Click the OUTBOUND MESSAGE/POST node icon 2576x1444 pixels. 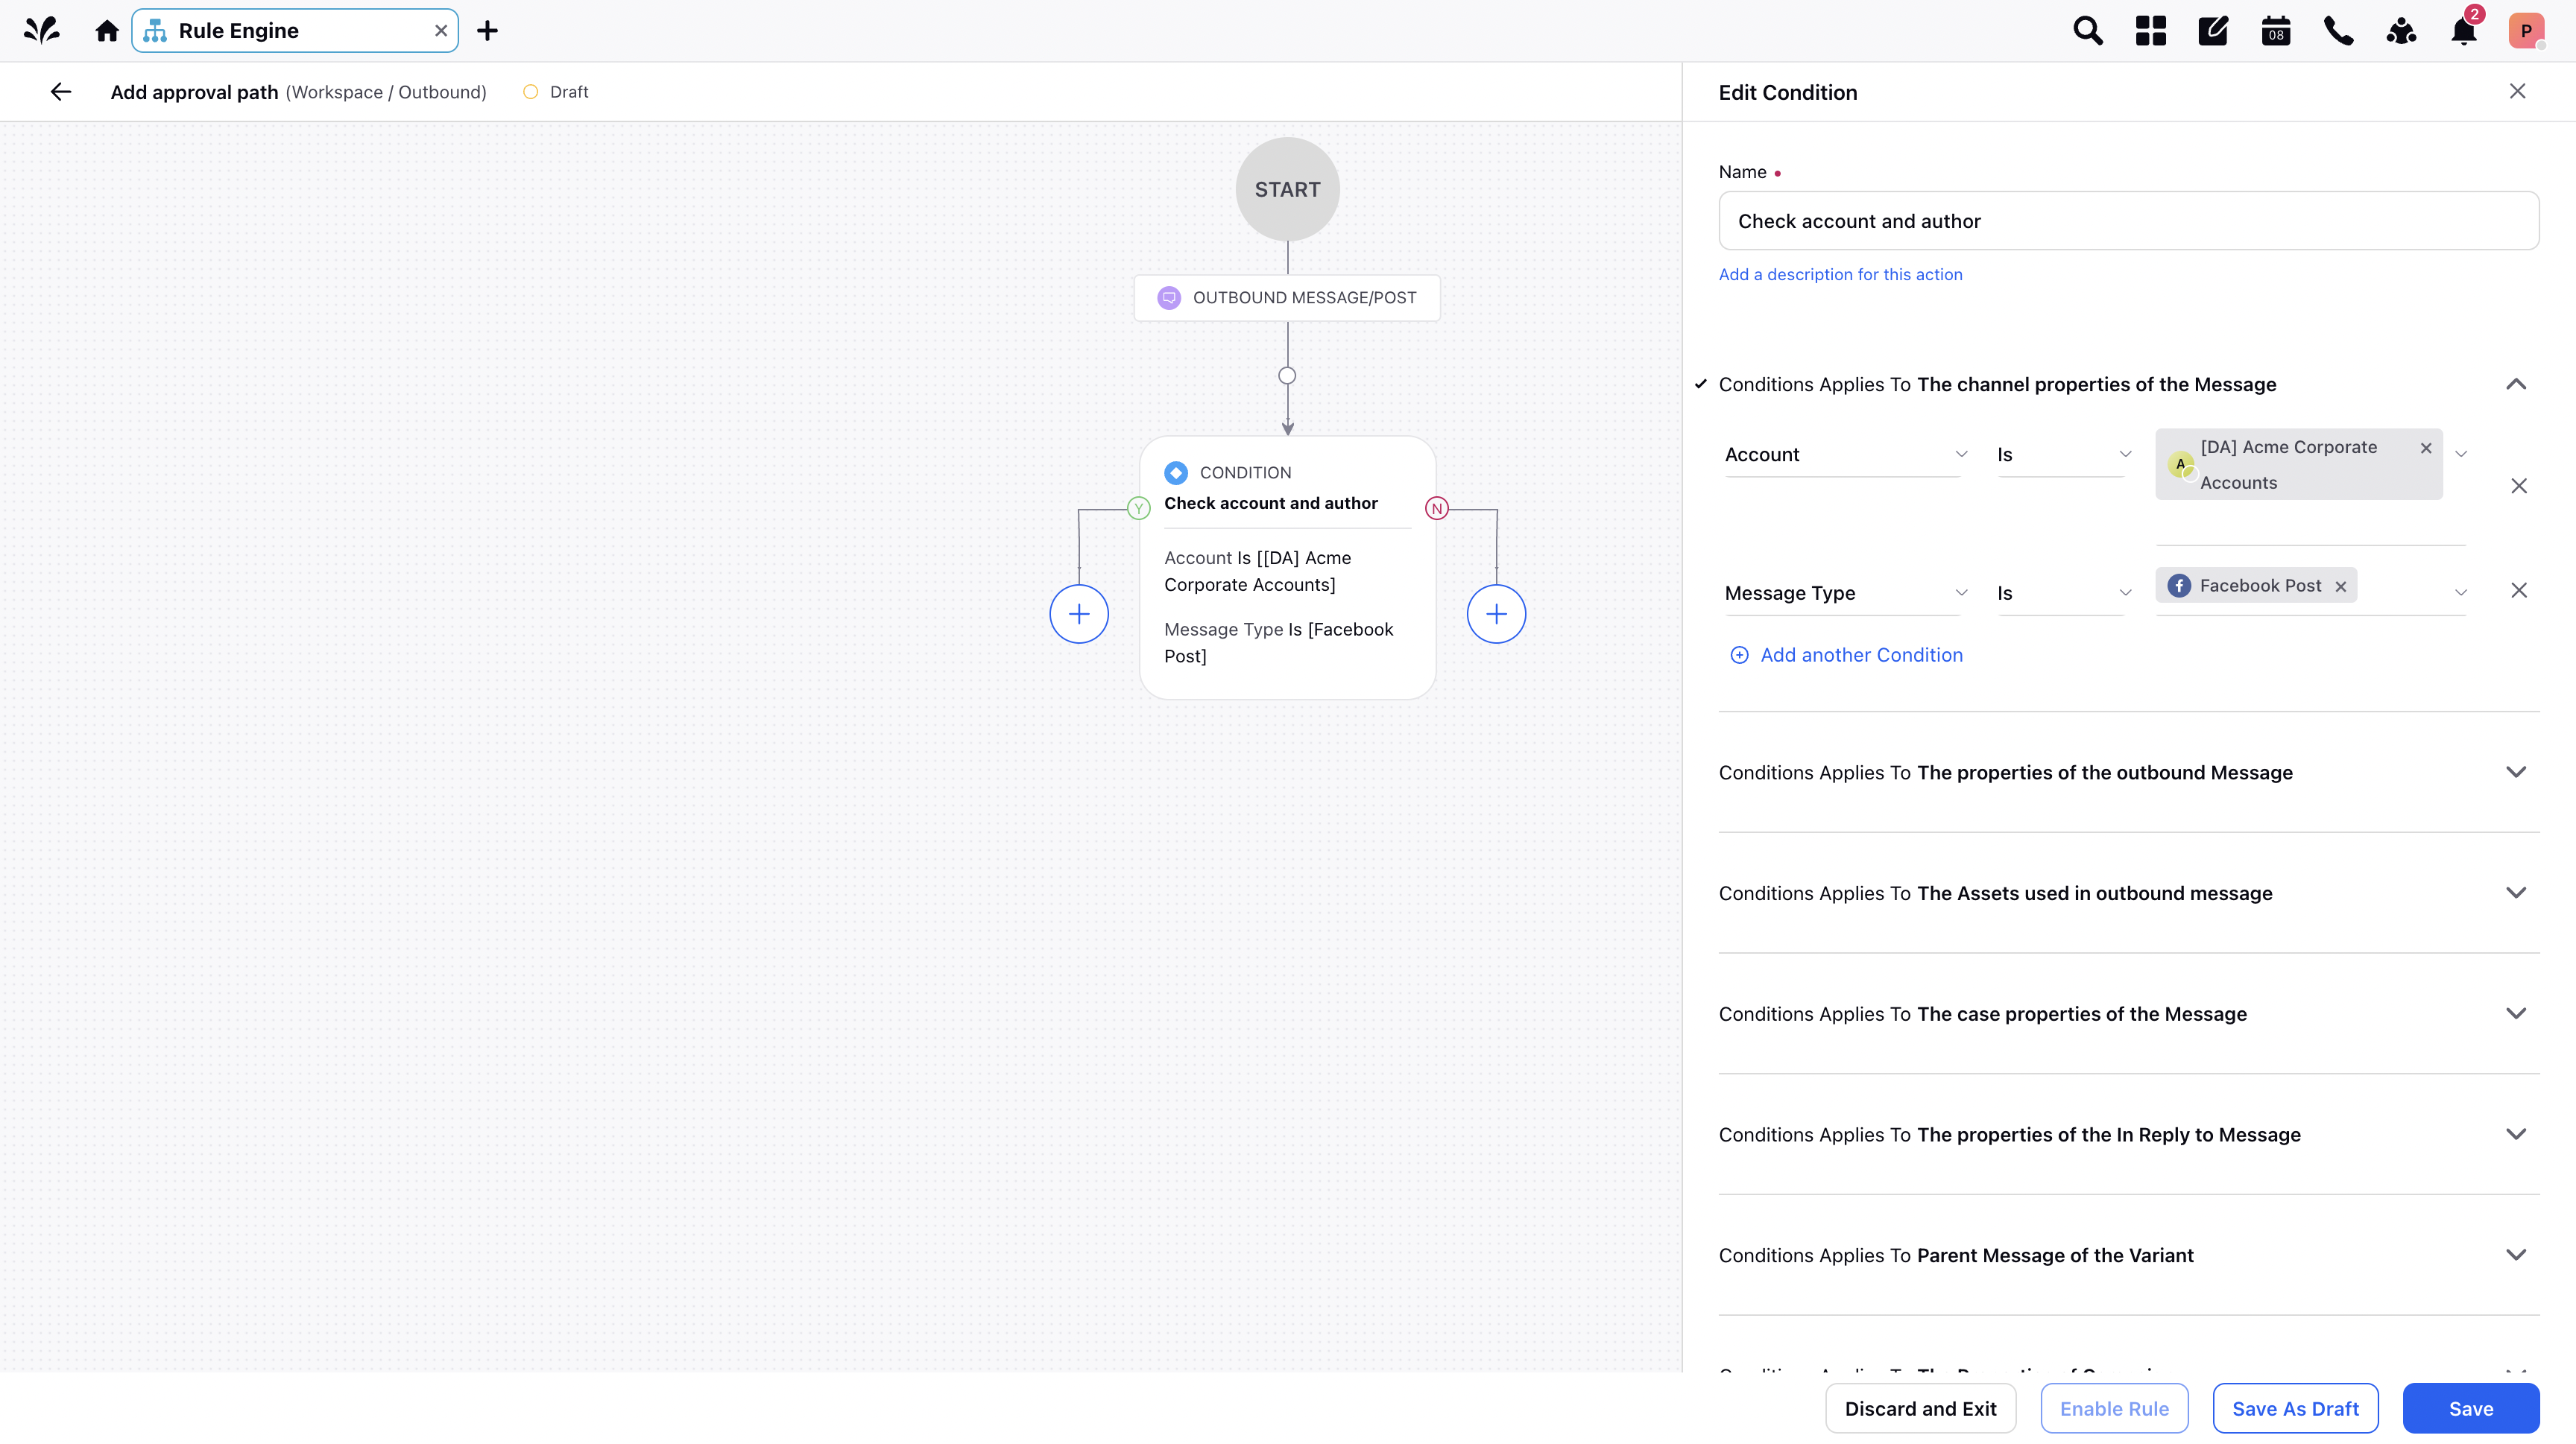[1169, 297]
